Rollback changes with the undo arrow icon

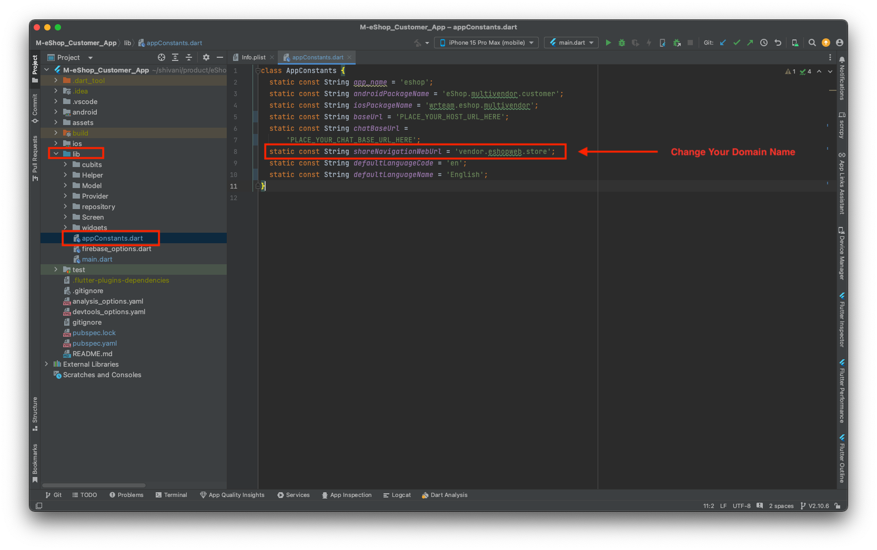tap(778, 43)
